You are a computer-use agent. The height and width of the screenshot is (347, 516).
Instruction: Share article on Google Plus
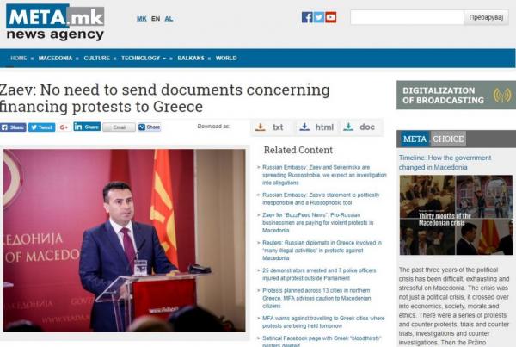click(64, 127)
